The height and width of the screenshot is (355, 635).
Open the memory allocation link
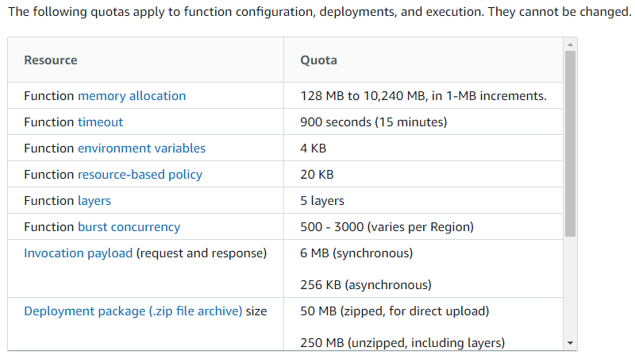pyautogui.click(x=132, y=96)
